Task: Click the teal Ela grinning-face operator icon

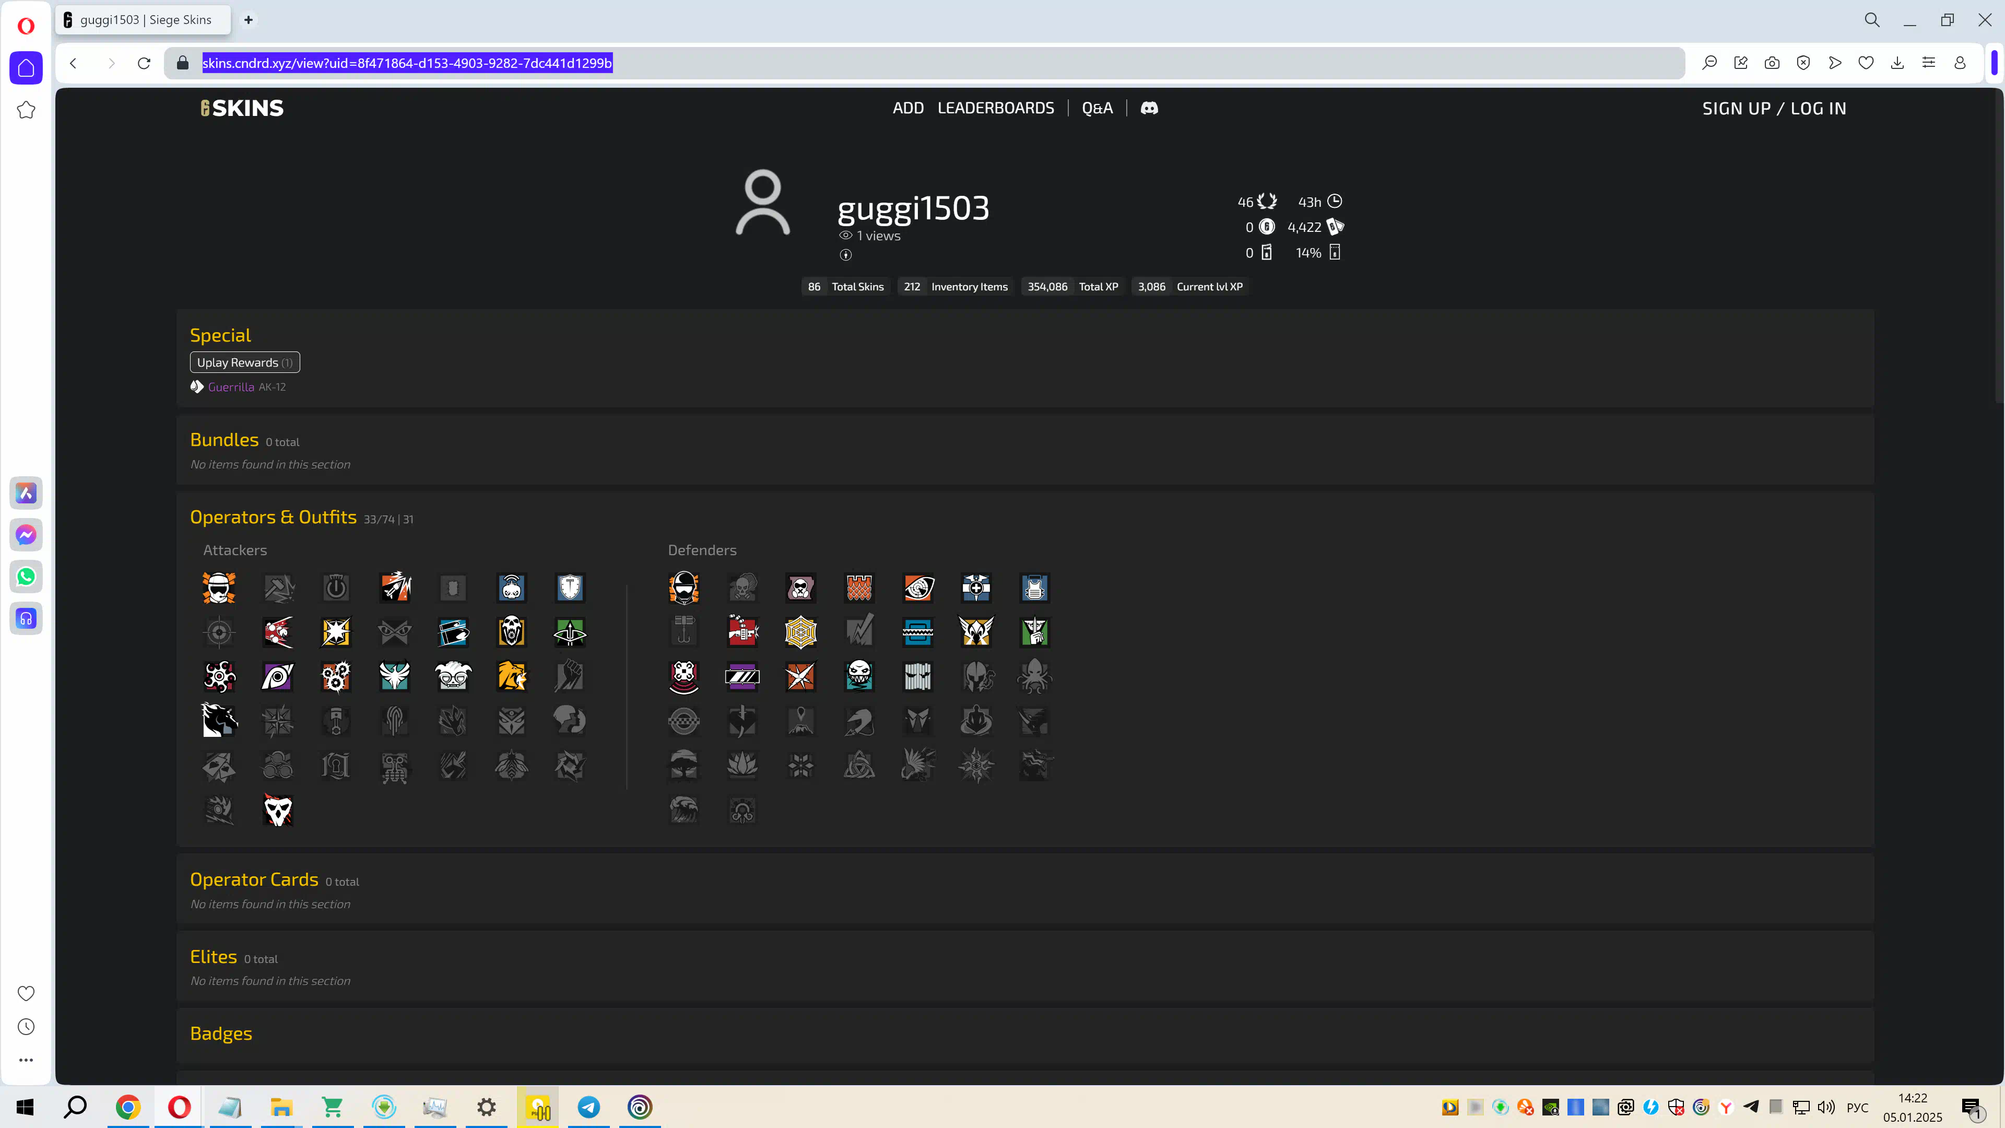Action: click(859, 676)
